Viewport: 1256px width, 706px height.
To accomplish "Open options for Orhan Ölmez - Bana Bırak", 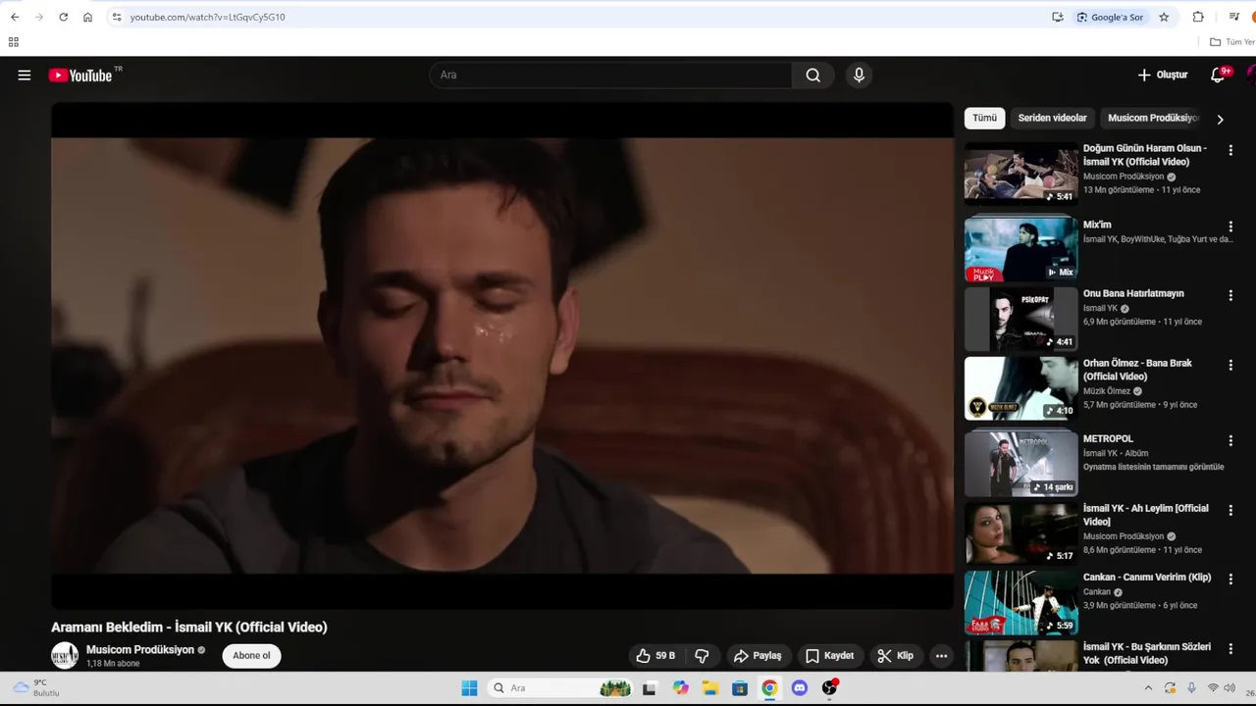I will tap(1230, 365).
